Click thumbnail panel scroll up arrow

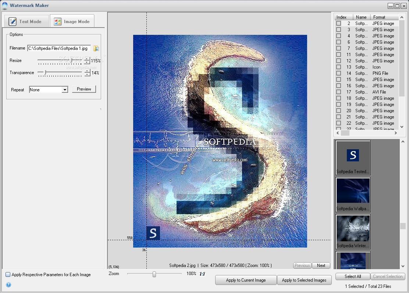[403, 142]
